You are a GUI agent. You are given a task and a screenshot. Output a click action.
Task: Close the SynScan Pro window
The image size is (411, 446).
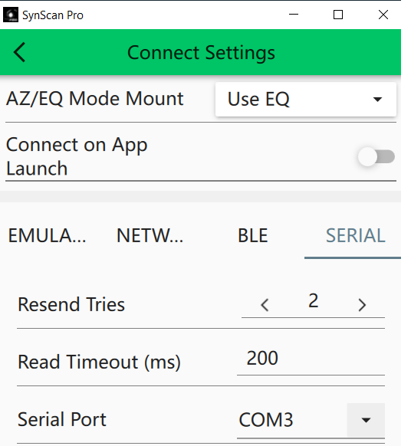(x=383, y=15)
